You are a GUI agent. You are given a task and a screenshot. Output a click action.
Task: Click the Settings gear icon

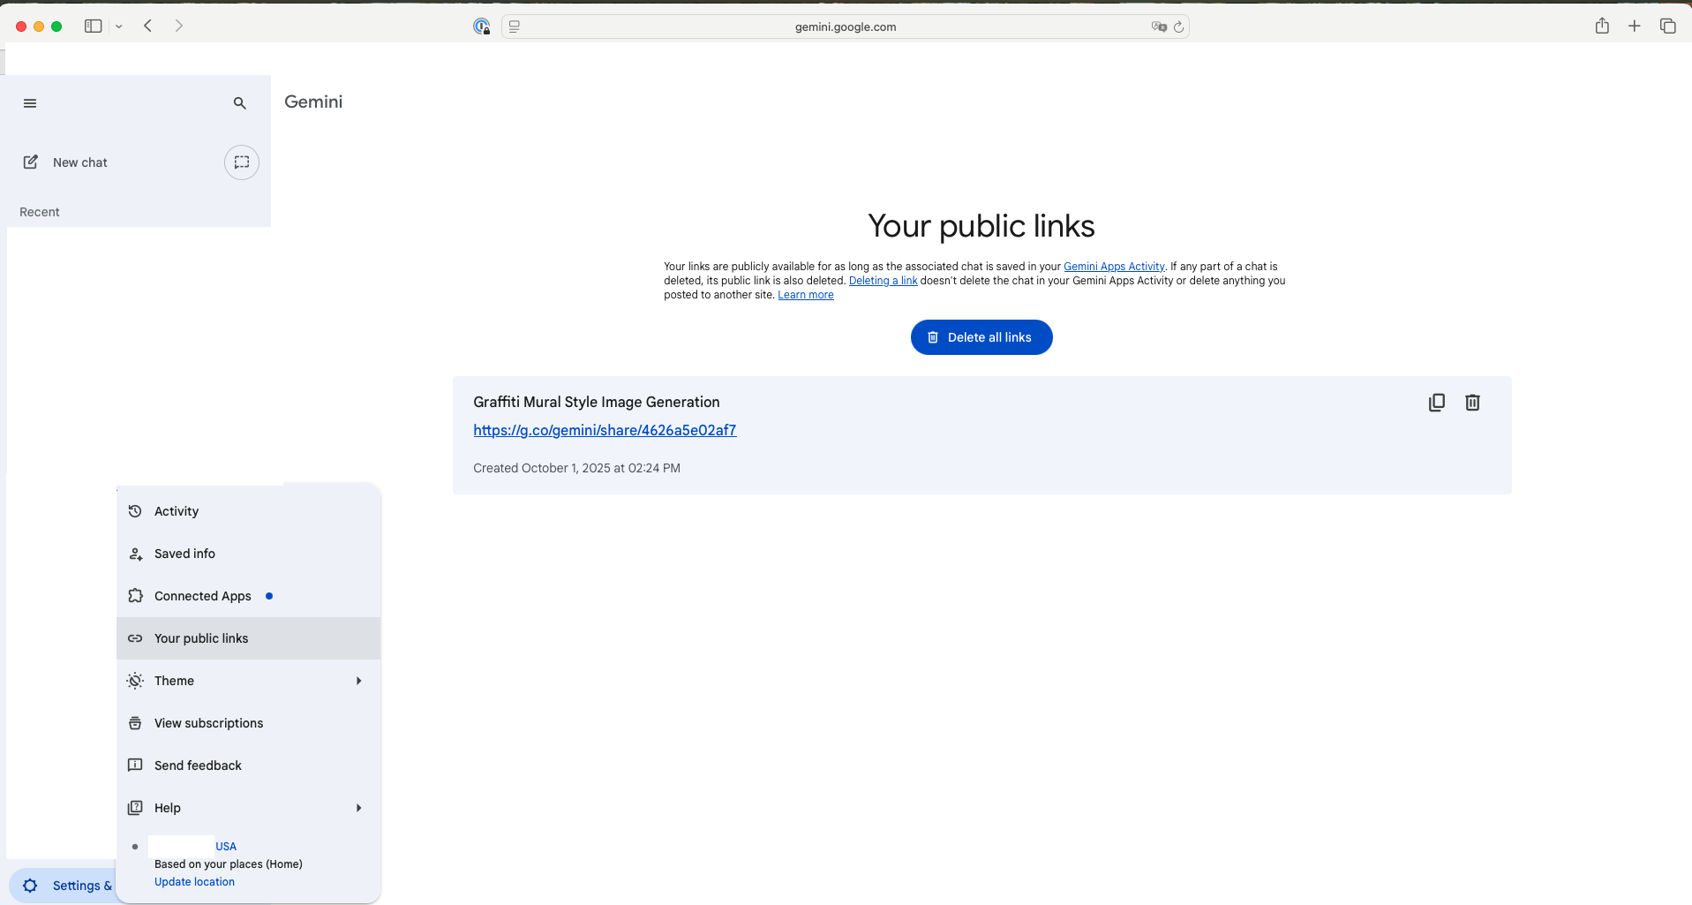click(30, 885)
